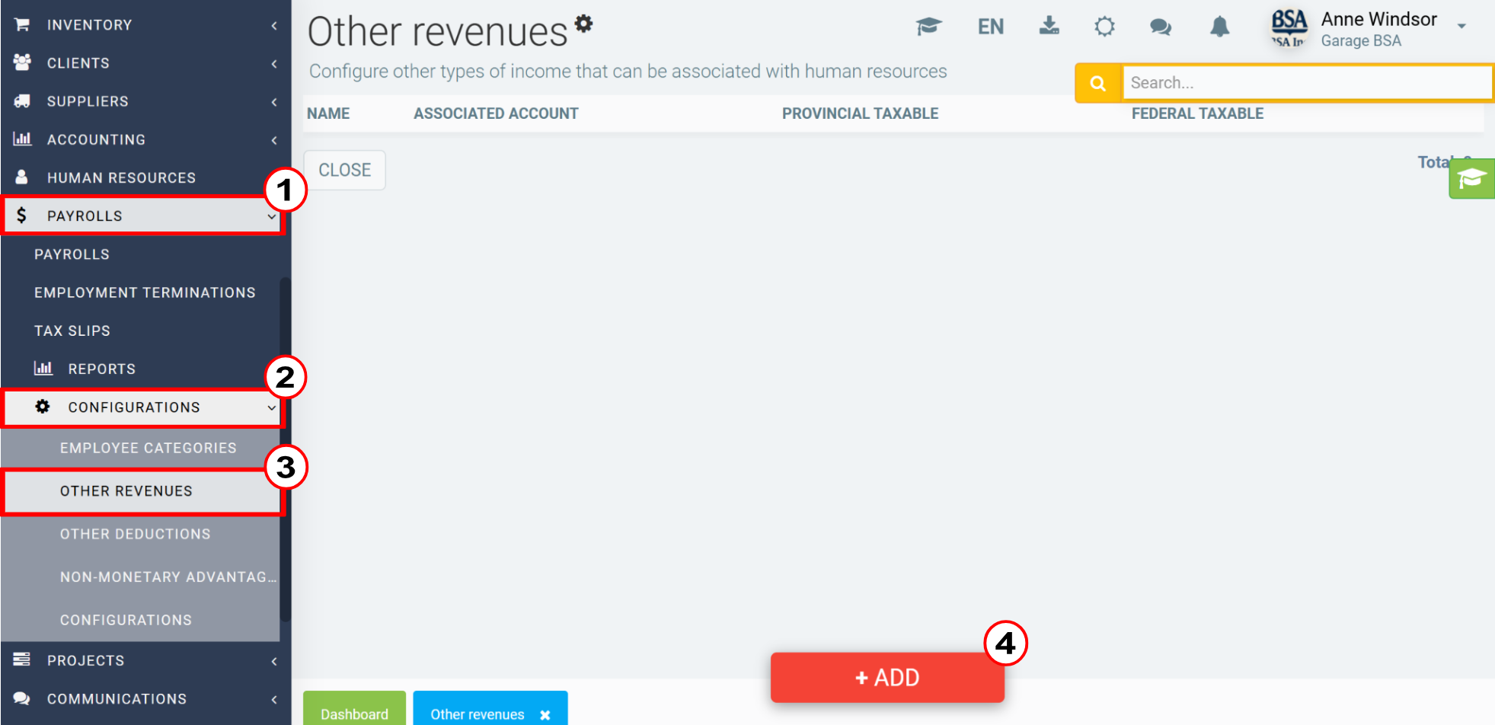Click the Communications chat bubbles icon
Image resolution: width=1495 pixels, height=725 pixels.
coord(22,698)
